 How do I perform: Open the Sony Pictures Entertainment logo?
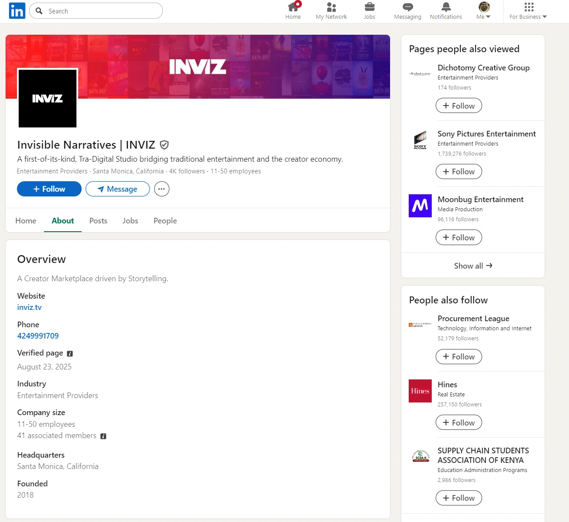420,140
